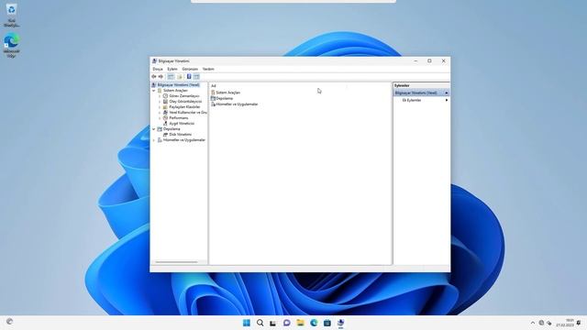Image resolution: width=587 pixels, height=330 pixels.
Task: Open the notification icon in the system tray
Action: (579, 323)
